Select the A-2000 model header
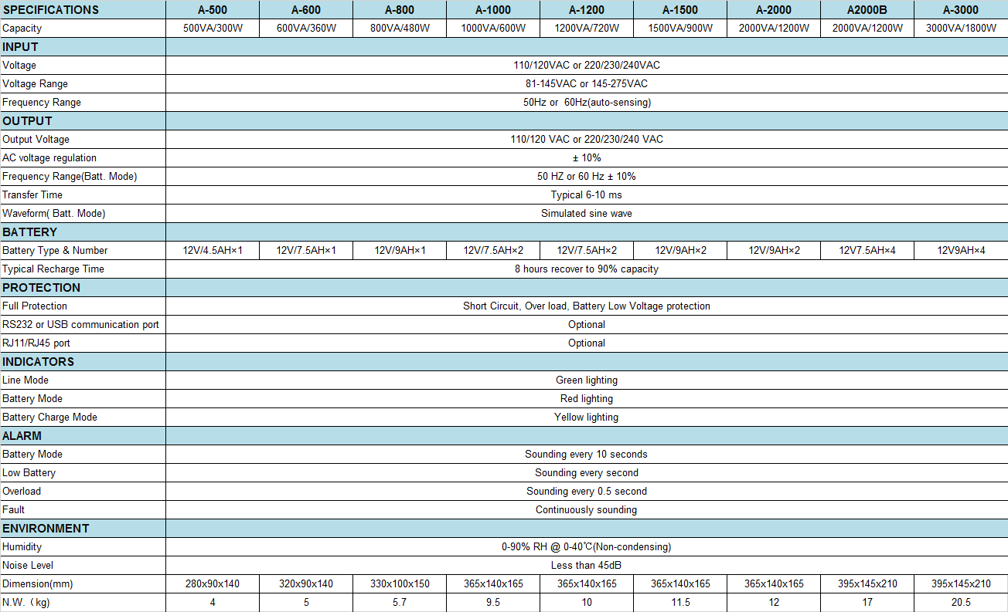Viewport: 1008px width, 612px height. click(774, 10)
